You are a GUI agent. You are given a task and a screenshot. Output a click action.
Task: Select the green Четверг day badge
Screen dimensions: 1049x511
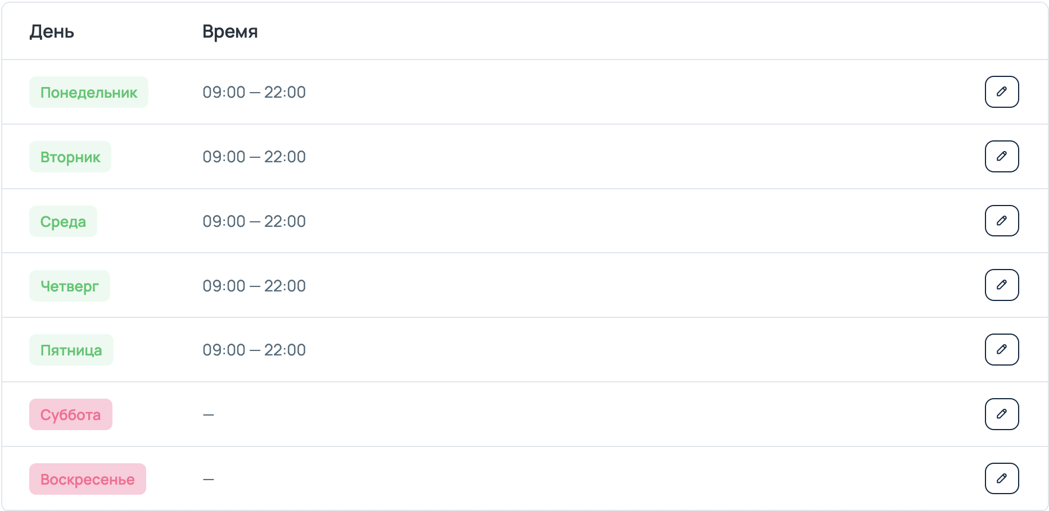70,286
